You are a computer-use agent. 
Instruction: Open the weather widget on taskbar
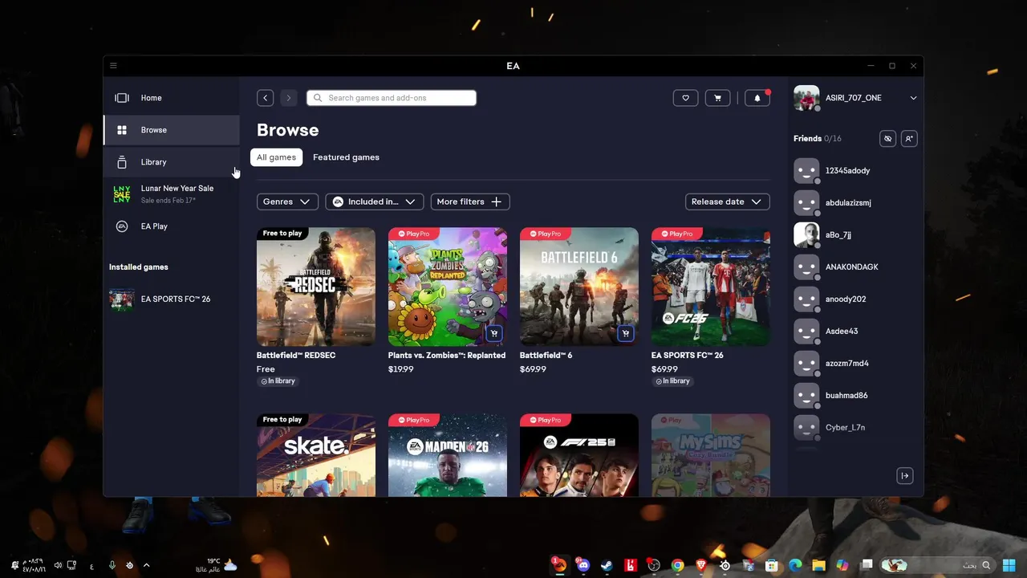[217, 565]
